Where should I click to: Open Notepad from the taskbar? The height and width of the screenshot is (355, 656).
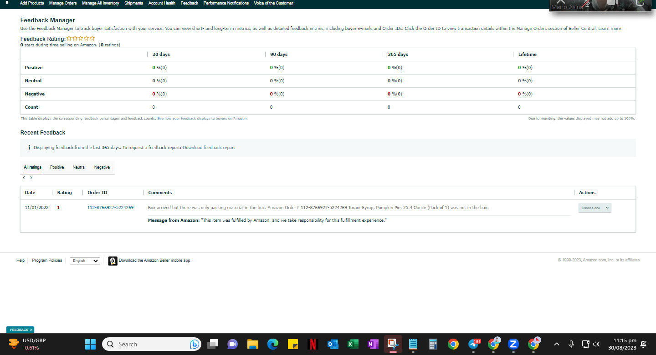coord(413,344)
